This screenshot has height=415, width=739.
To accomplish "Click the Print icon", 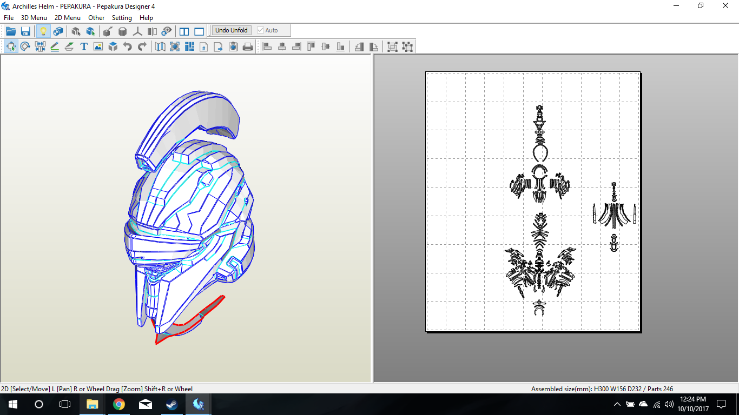I will point(248,46).
